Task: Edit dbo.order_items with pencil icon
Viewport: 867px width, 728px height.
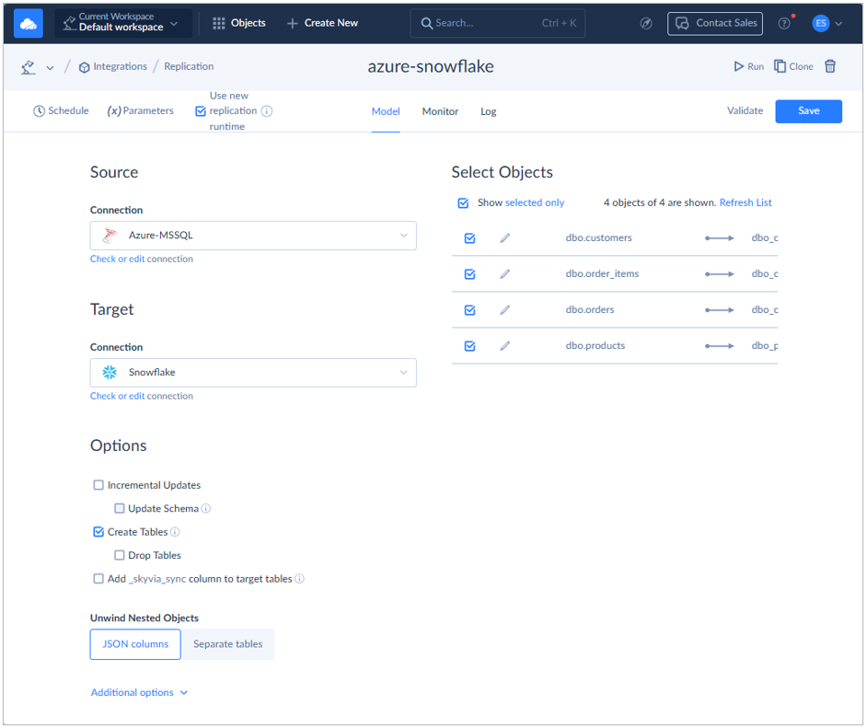Action: click(x=504, y=274)
